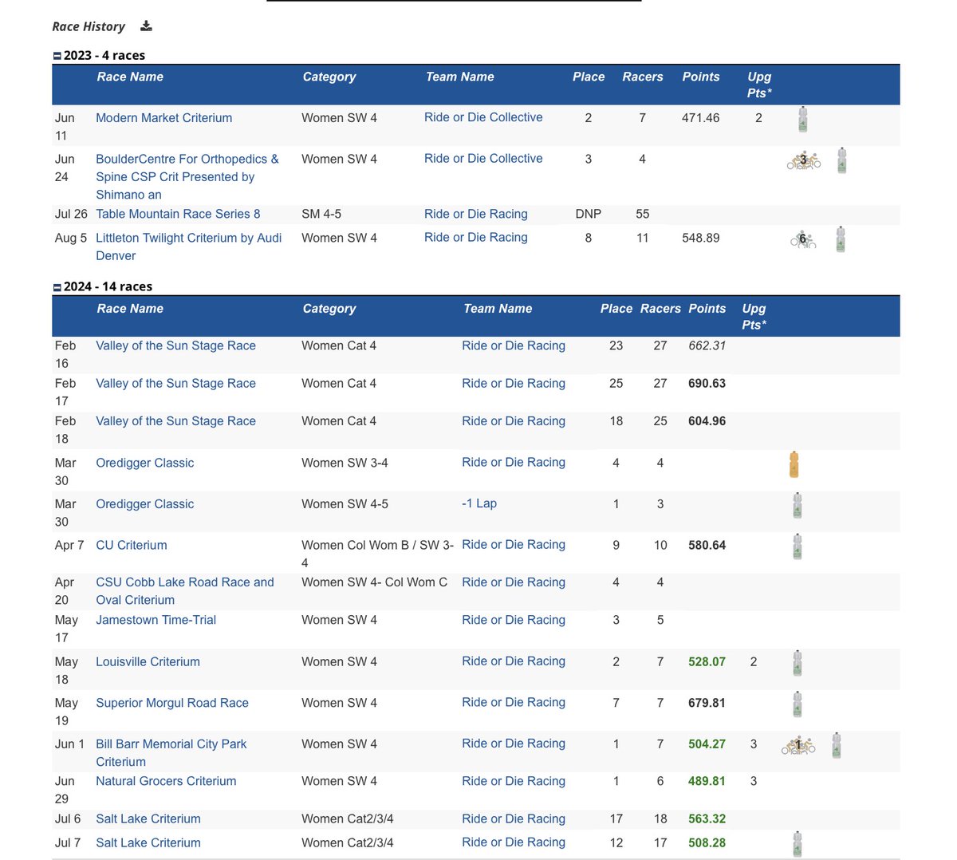Open Jamestown Time-Trial race link
The image size is (957, 860).
tap(156, 620)
